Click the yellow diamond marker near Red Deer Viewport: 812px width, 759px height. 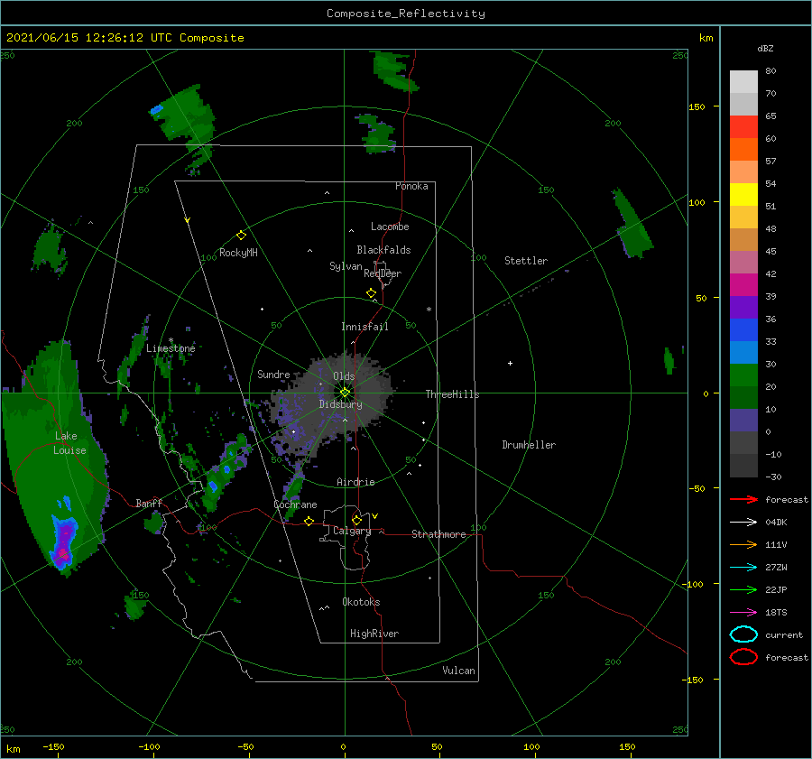tap(371, 293)
